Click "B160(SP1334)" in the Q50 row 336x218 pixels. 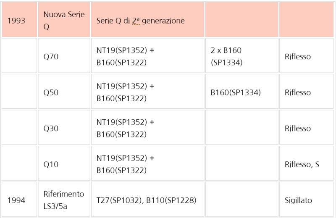click(x=236, y=92)
